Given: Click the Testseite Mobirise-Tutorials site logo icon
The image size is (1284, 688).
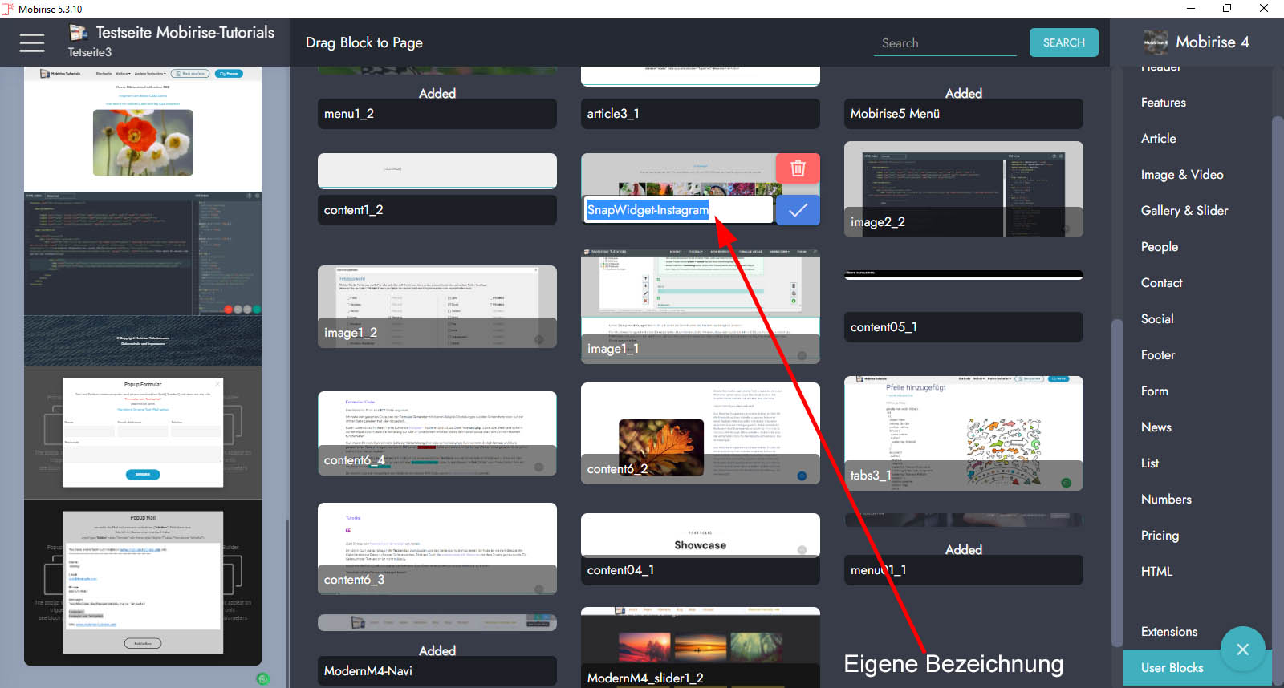Looking at the screenshot, I should (78, 33).
